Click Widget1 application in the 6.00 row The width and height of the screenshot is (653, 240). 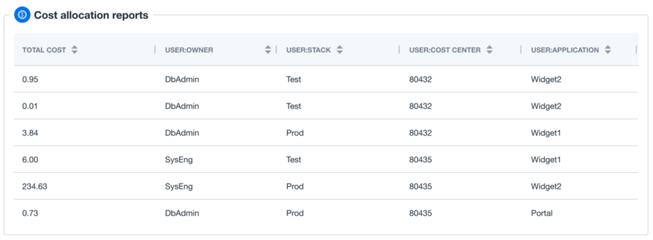546,160
